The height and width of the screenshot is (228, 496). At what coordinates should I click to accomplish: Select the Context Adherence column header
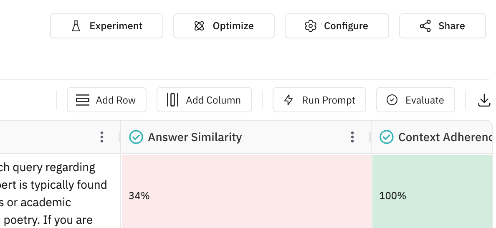click(445, 137)
